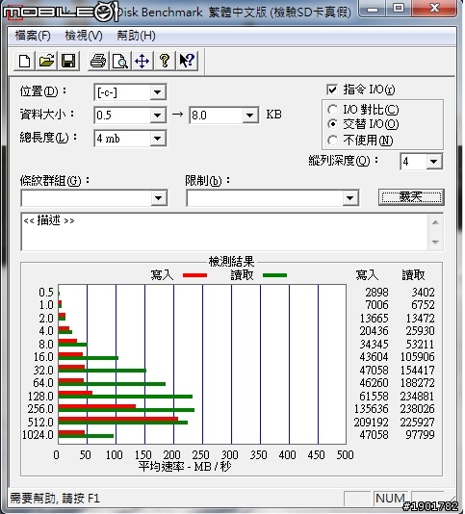The image size is (465, 514).
Task: Click the green 讀取 legend swatch
Action: click(274, 275)
